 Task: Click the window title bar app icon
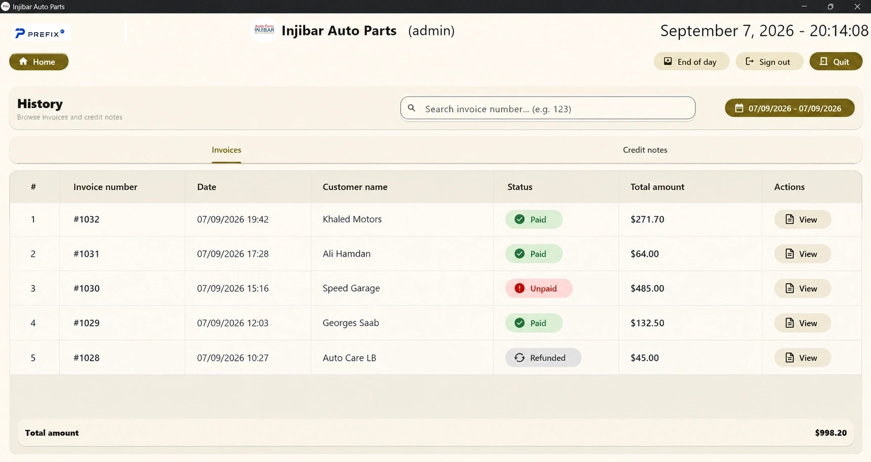coord(6,7)
